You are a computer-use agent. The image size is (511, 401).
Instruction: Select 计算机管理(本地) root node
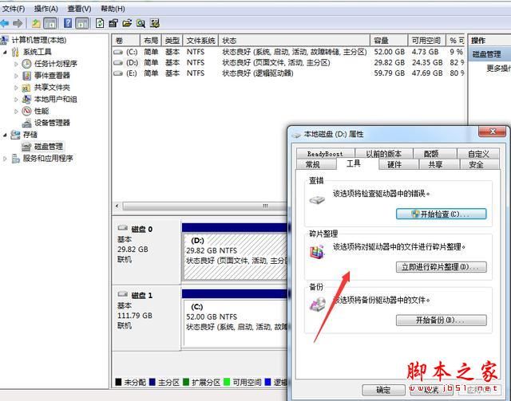coord(39,40)
